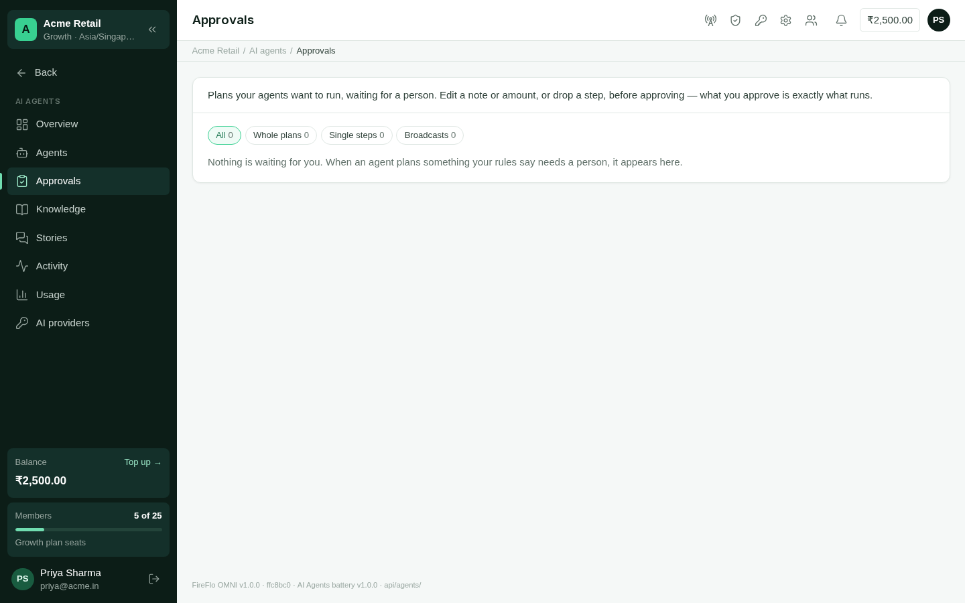Click the "5 of 25" members count

tap(148, 516)
